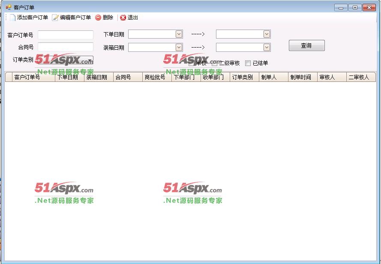The height and width of the screenshot is (264, 381).
Task: Click the 制单时间 column header
Action: click(x=303, y=77)
